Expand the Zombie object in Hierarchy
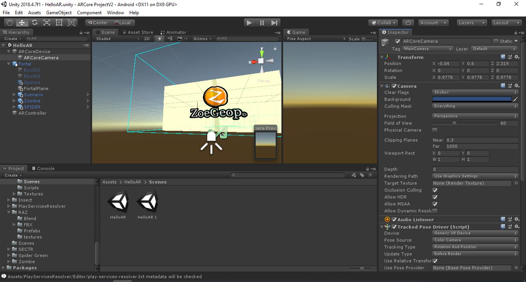 click(14, 101)
